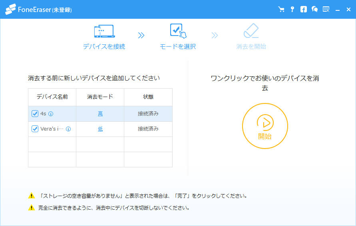Select the 消去を開始 eraser step icon

251,31
